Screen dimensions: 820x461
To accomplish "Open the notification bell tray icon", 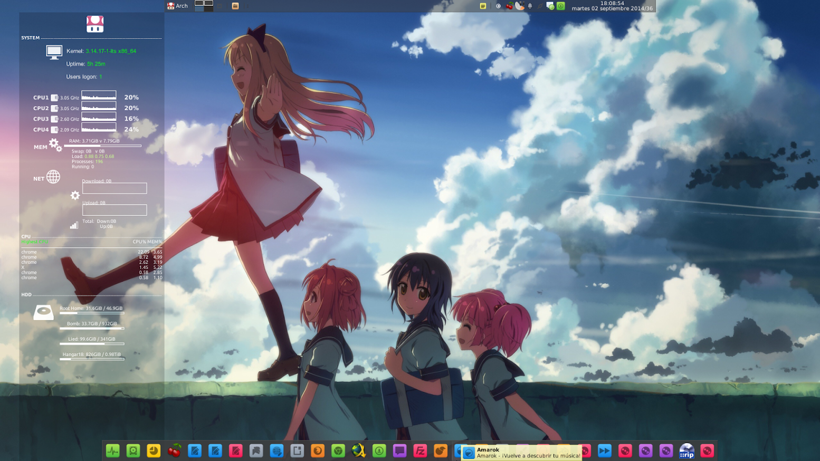I will click(530, 6).
